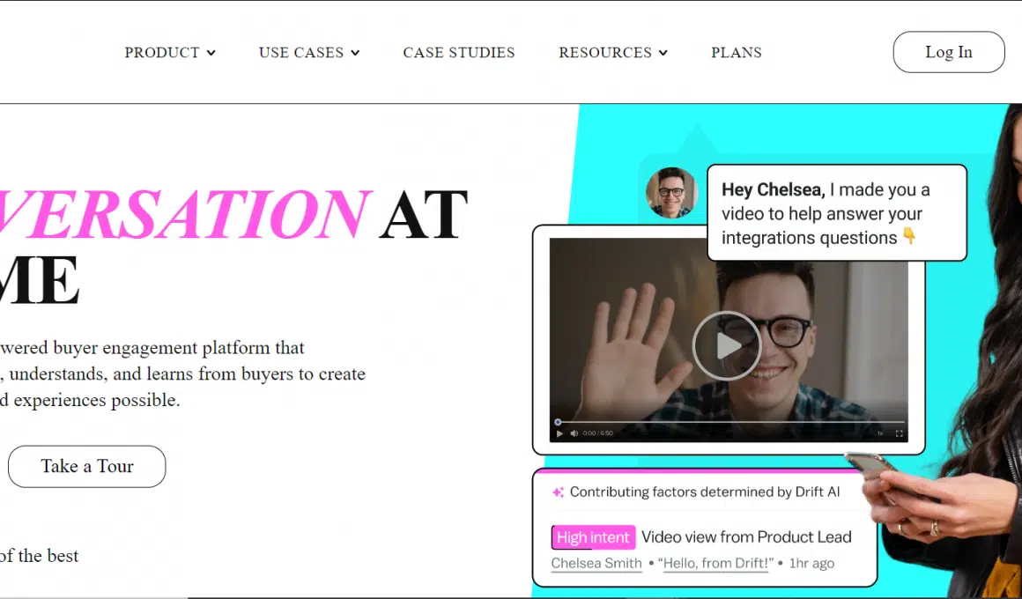Click the pointing-down emoji in chat bubble
This screenshot has width=1022, height=599.
909,237
